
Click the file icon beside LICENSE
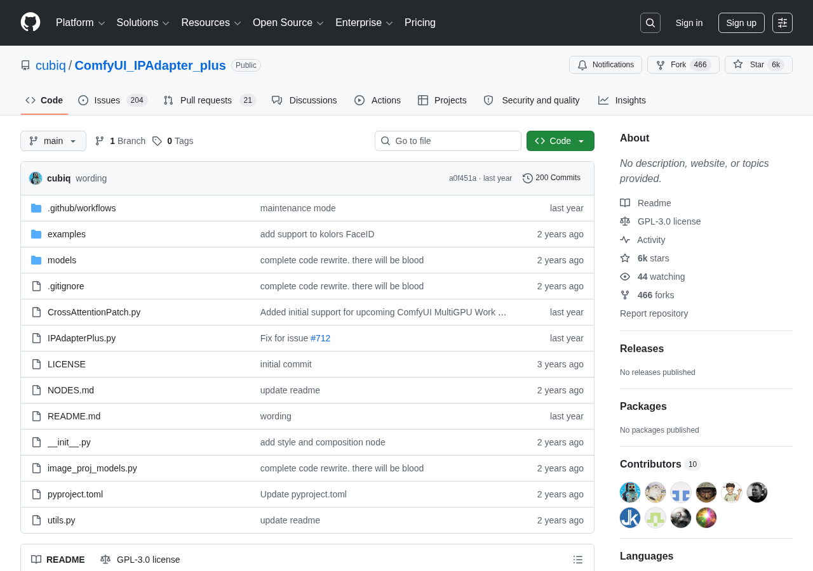coord(36,364)
